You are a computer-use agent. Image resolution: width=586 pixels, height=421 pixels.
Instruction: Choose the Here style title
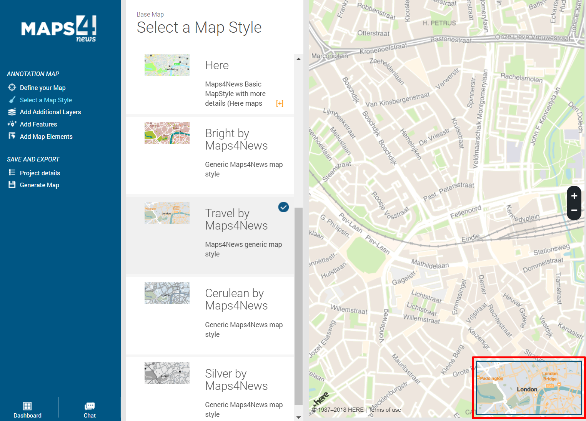coord(217,65)
